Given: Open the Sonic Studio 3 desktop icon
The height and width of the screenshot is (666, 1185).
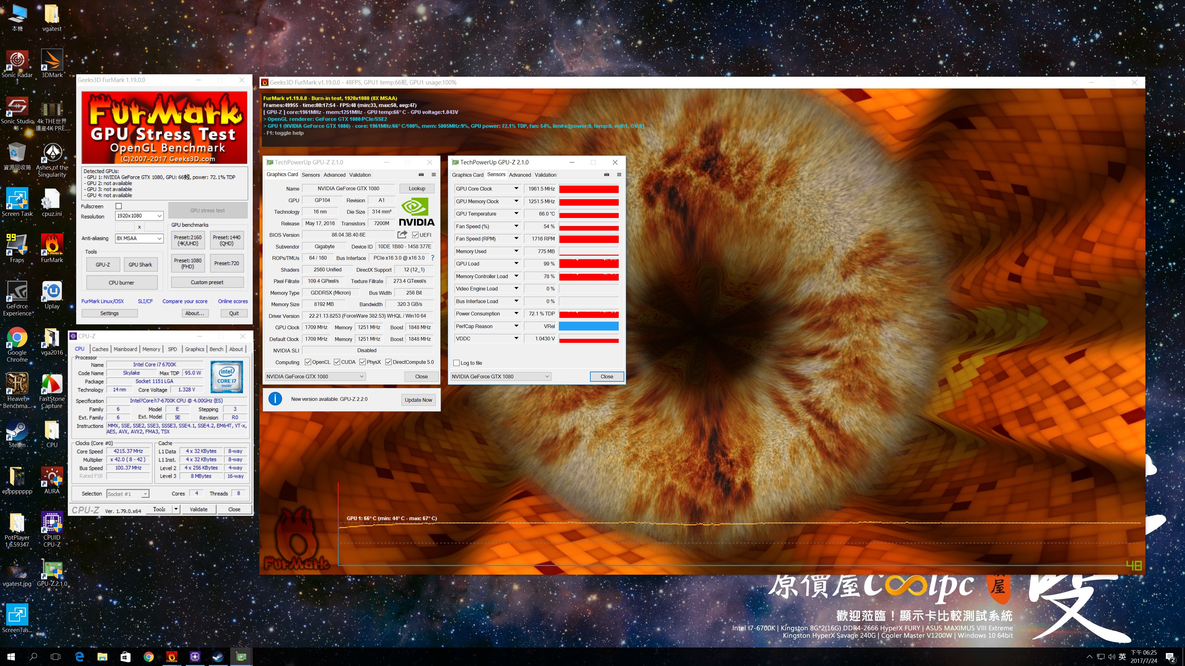Looking at the screenshot, I should (17, 113).
